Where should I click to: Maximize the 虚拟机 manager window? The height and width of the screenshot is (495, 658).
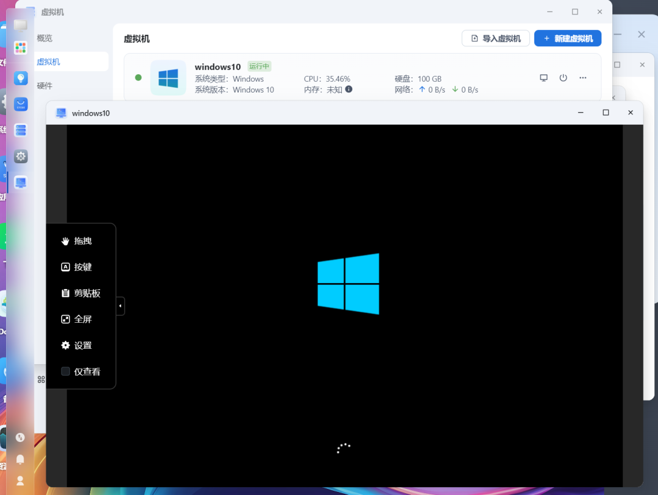pos(575,12)
